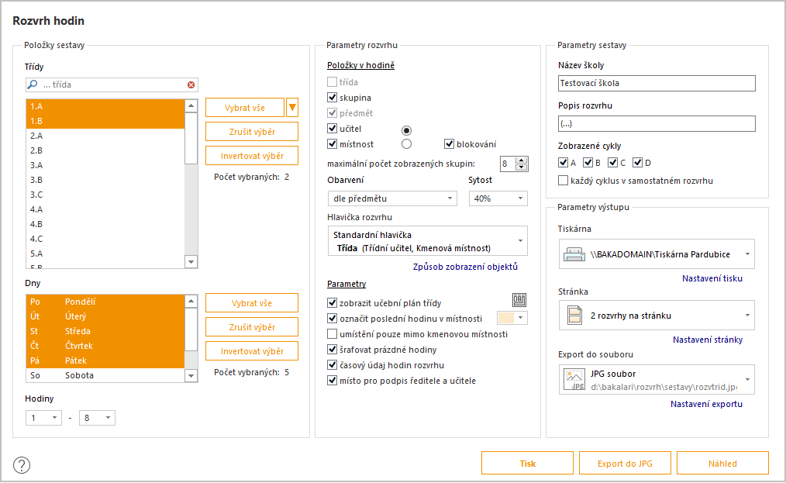786x483 pixels.
Task: Click the magnifier icon in třída search
Action: click(x=33, y=85)
